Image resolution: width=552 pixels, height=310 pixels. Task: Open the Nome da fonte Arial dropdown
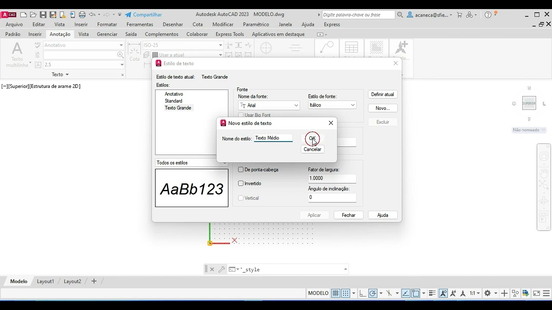point(269,105)
